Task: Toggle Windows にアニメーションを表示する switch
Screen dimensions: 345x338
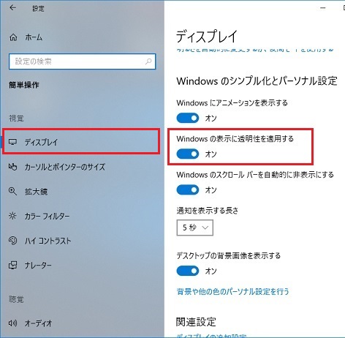Action: tap(188, 118)
